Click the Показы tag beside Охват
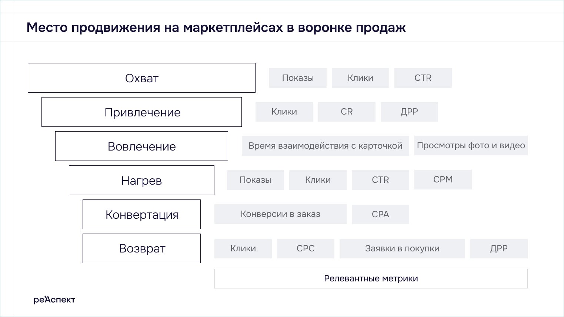Screen dimensions: 564x317 pyautogui.click(x=298, y=78)
